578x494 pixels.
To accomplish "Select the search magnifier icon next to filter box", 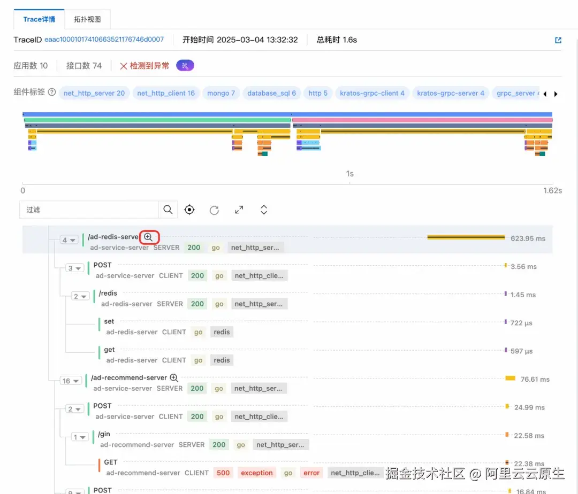I will pyautogui.click(x=168, y=210).
